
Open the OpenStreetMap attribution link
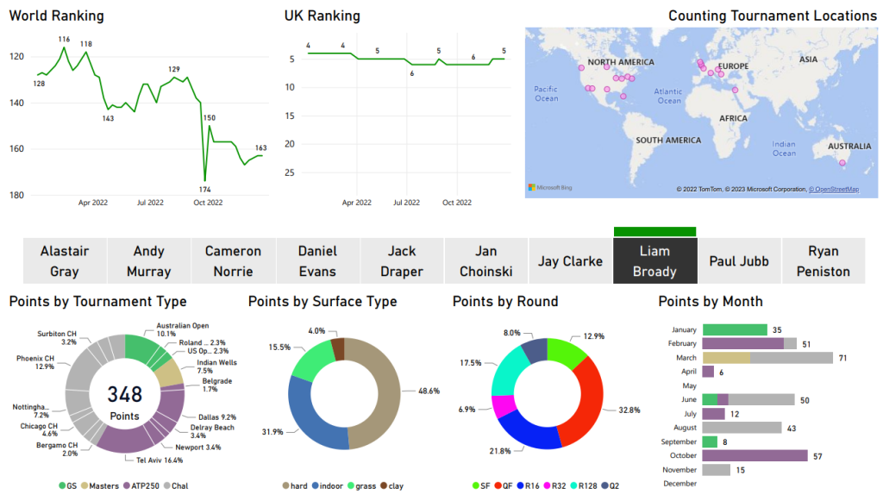pyautogui.click(x=833, y=190)
